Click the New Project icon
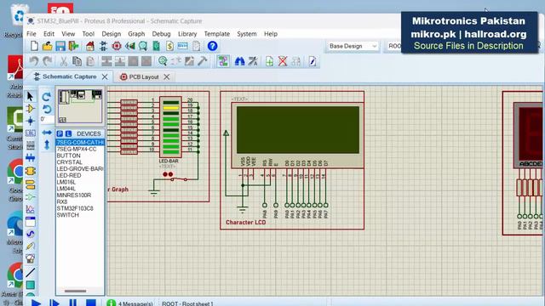This screenshot has width=545, height=306. (34, 46)
